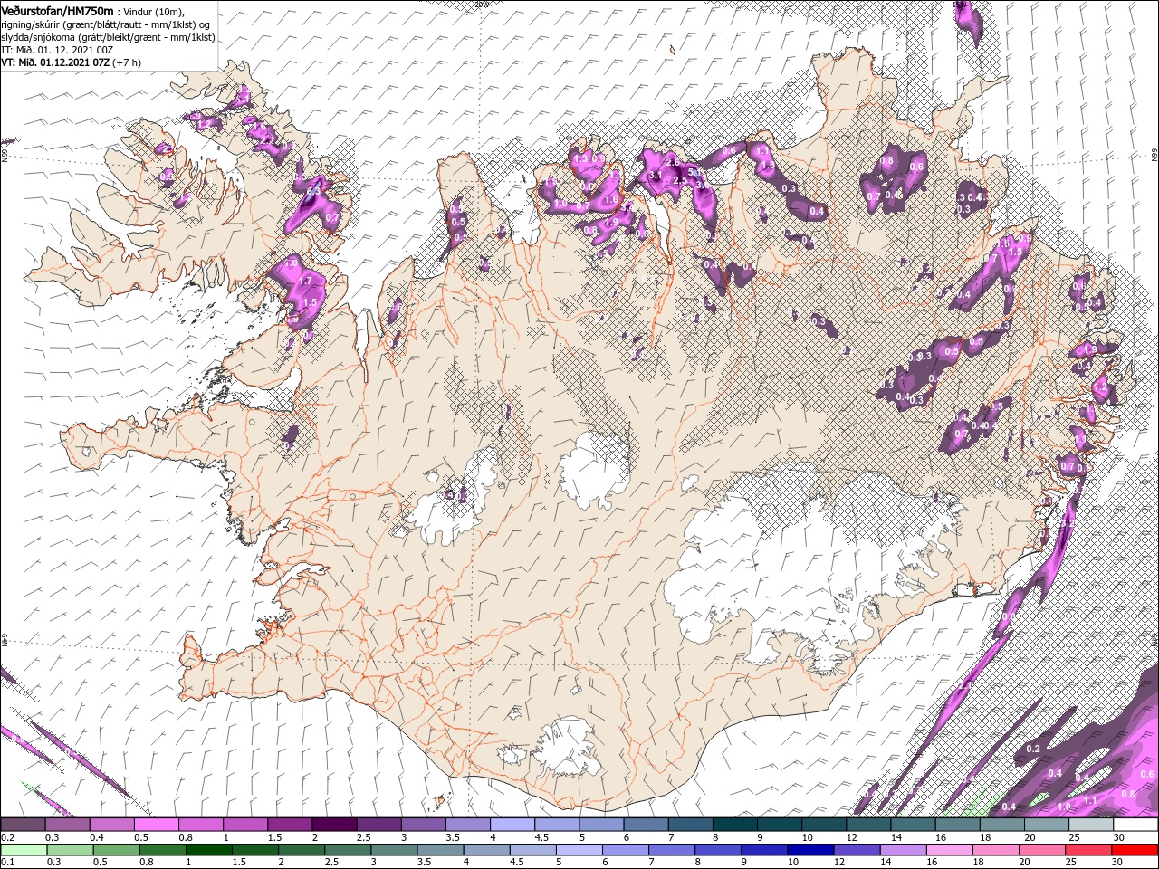The image size is (1159, 869).
Task: Click the Veðurstofan/HM750m map title
Action: coord(58,10)
